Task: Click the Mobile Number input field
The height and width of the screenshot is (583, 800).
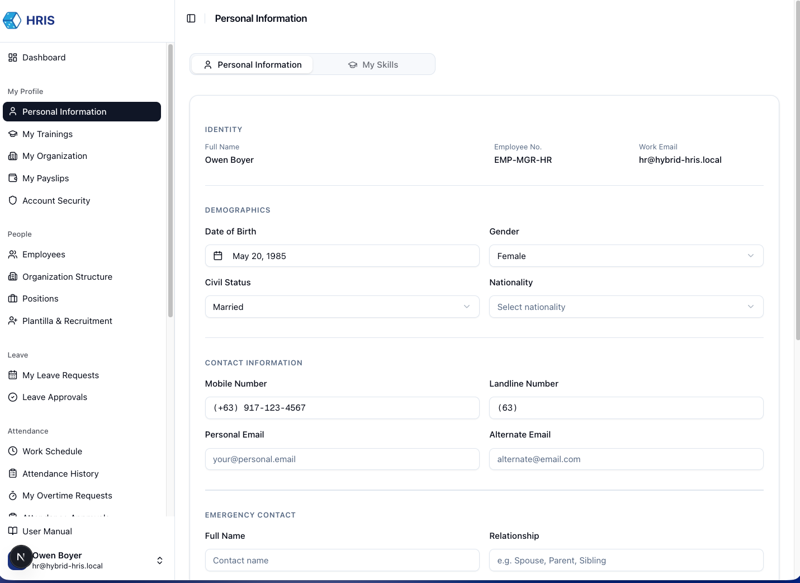Action: (342, 408)
